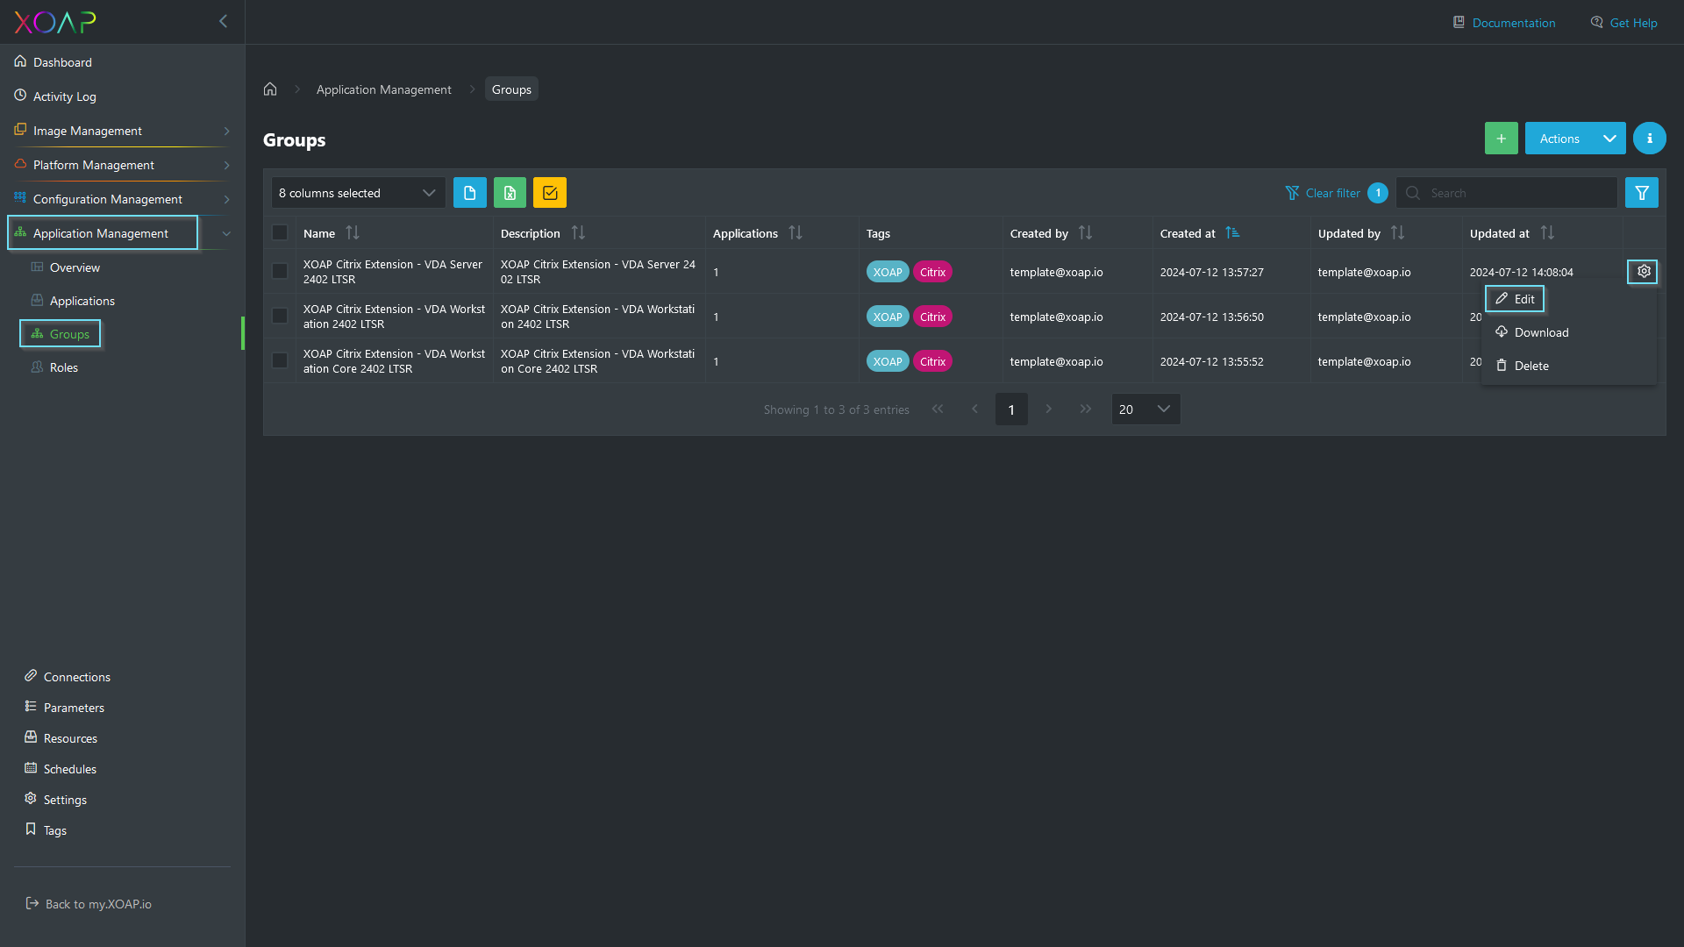Expand Configuration Management menu
This screenshot has width=1684, height=947.
pos(122,199)
